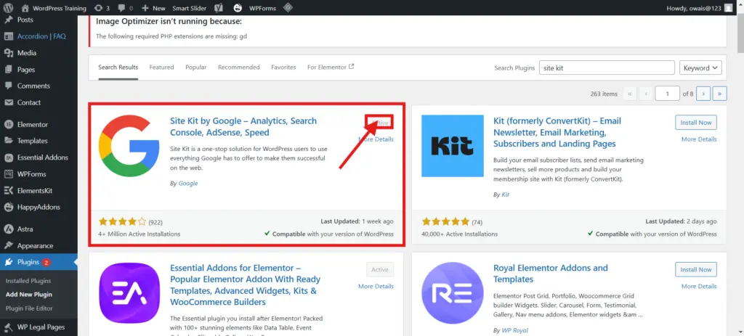
Task: Switch to the Featured tab
Action: [x=161, y=67]
